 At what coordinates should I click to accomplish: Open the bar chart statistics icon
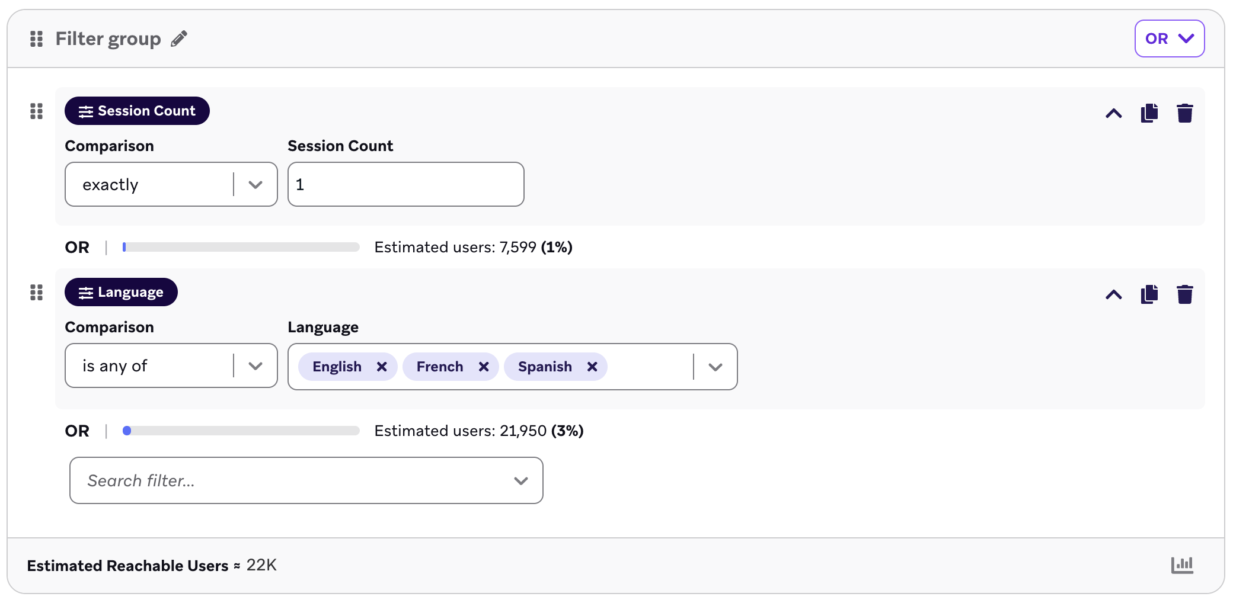click(x=1182, y=565)
